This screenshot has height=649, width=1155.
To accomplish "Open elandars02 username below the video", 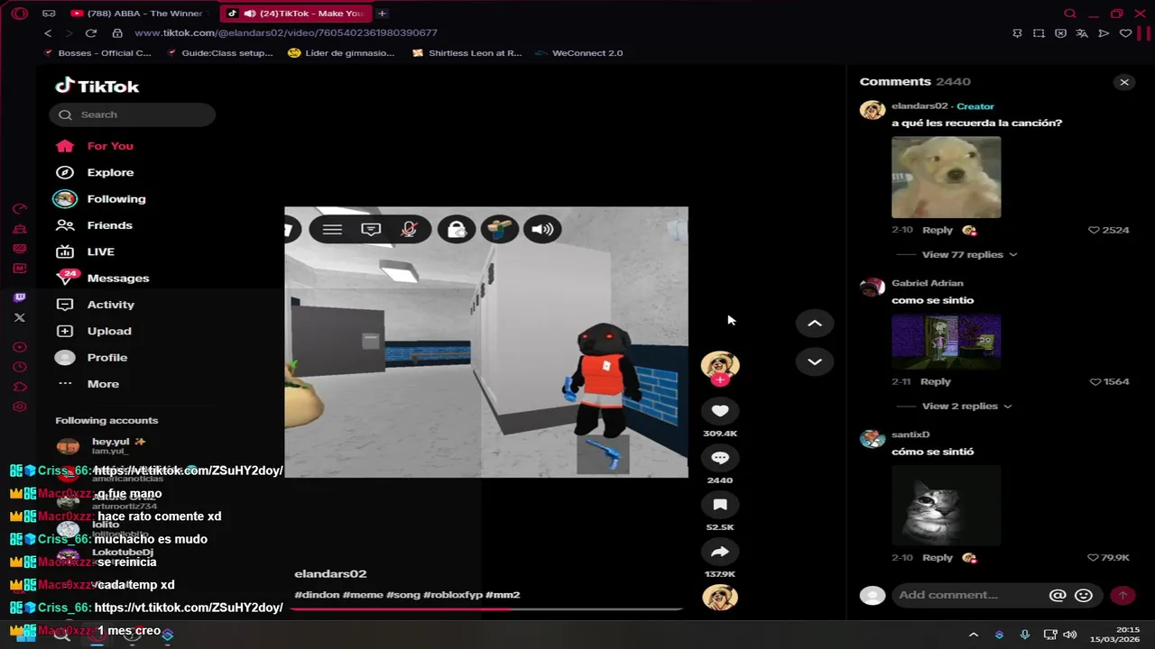I will (x=330, y=573).
